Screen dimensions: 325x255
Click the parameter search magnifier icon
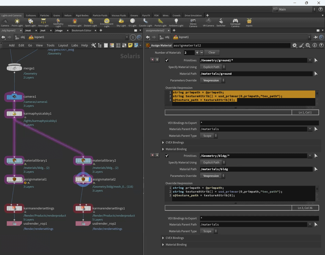click(x=308, y=45)
